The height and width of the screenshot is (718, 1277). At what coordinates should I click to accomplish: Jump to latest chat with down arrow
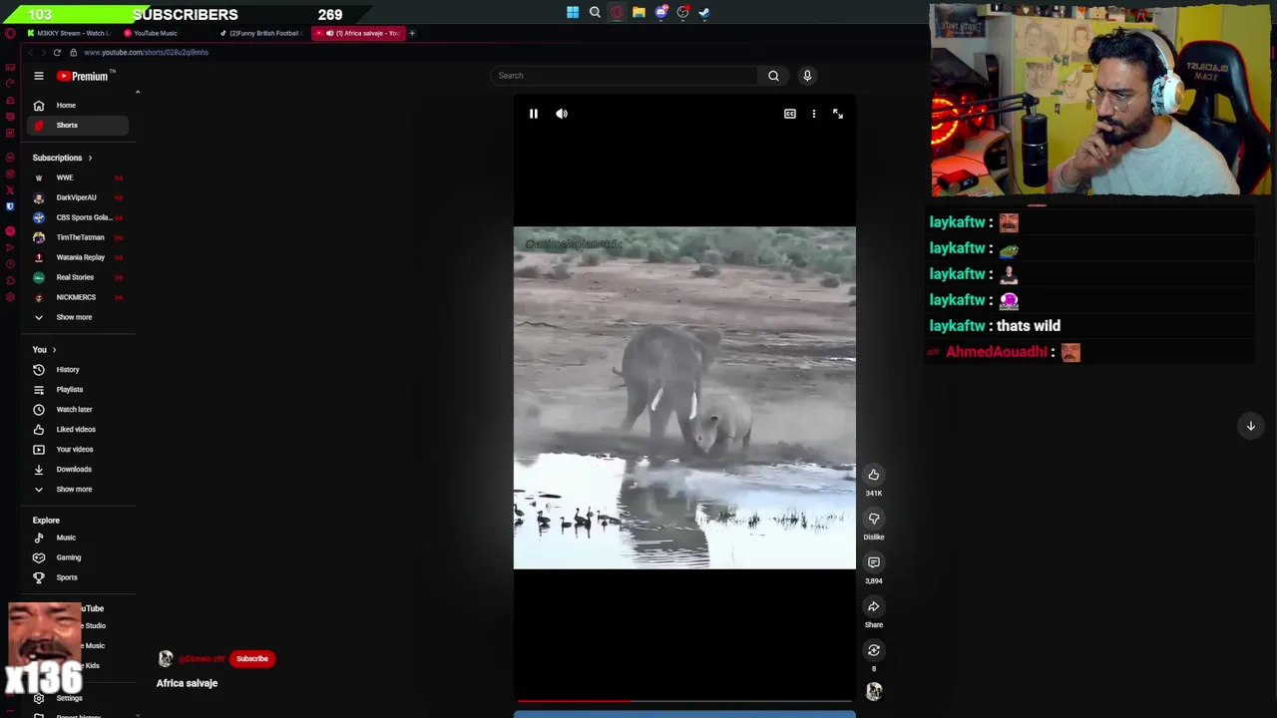click(x=1250, y=426)
